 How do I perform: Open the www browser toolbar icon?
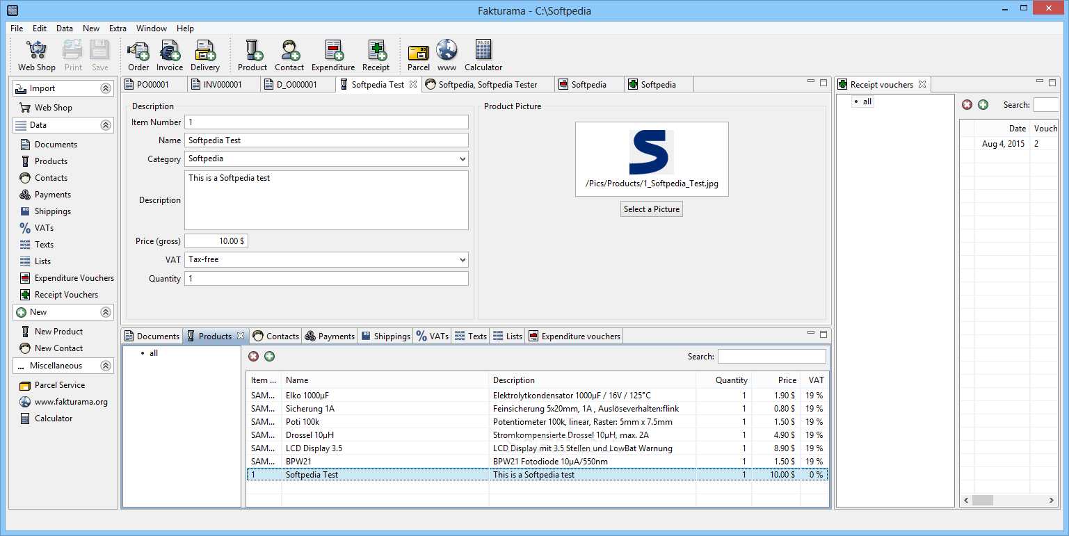[447, 56]
